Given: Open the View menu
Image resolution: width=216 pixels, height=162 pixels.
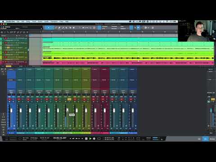Looking at the screenshot, I should click(61, 22).
